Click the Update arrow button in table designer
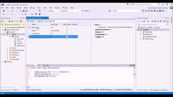The width and height of the screenshot is (173, 97). click(x=31, y=21)
